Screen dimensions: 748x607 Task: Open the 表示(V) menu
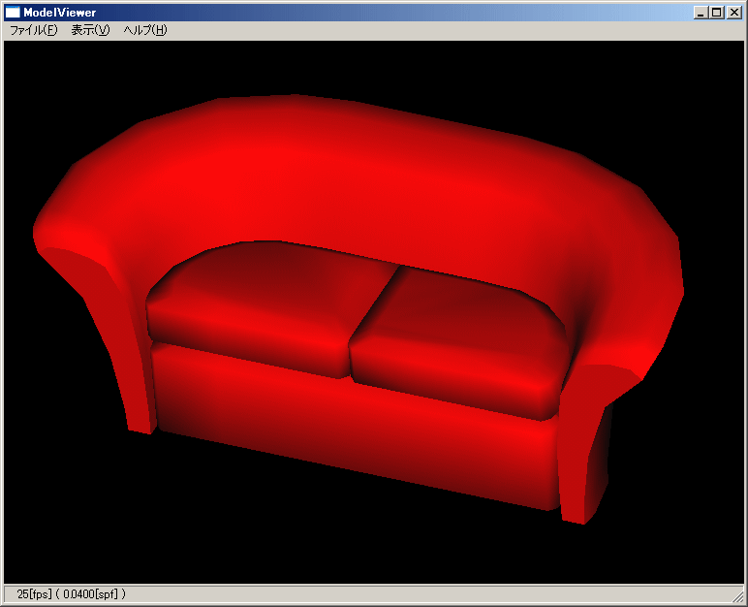coord(90,30)
